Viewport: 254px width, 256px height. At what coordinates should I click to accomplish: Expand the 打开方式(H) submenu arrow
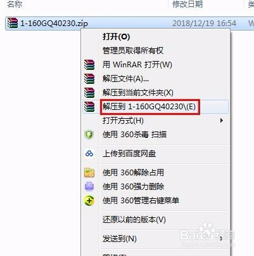(x=221, y=121)
